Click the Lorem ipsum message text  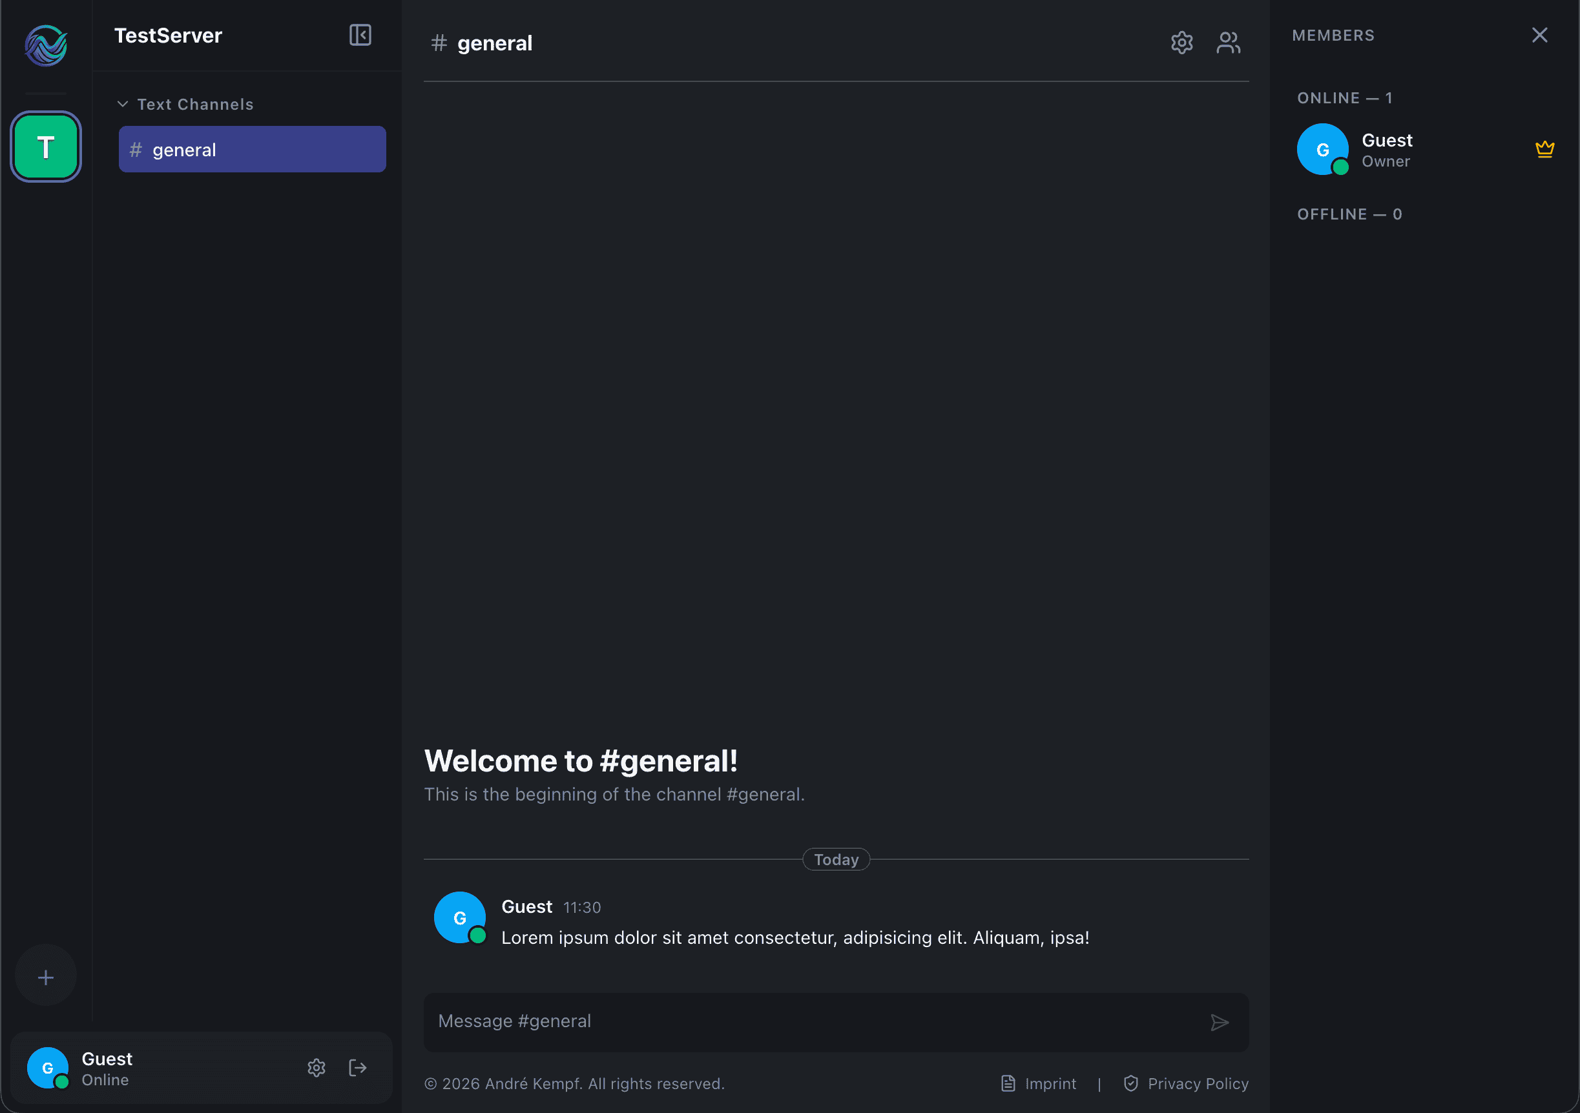[x=795, y=937]
